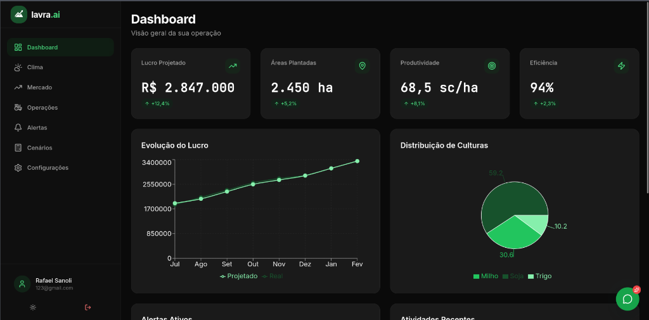Click Rafael Sanoli's user avatar icon
649x320 pixels.
coord(22,284)
